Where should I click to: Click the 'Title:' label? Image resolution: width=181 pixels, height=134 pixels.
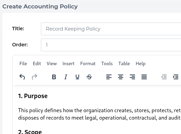[x=18, y=29]
